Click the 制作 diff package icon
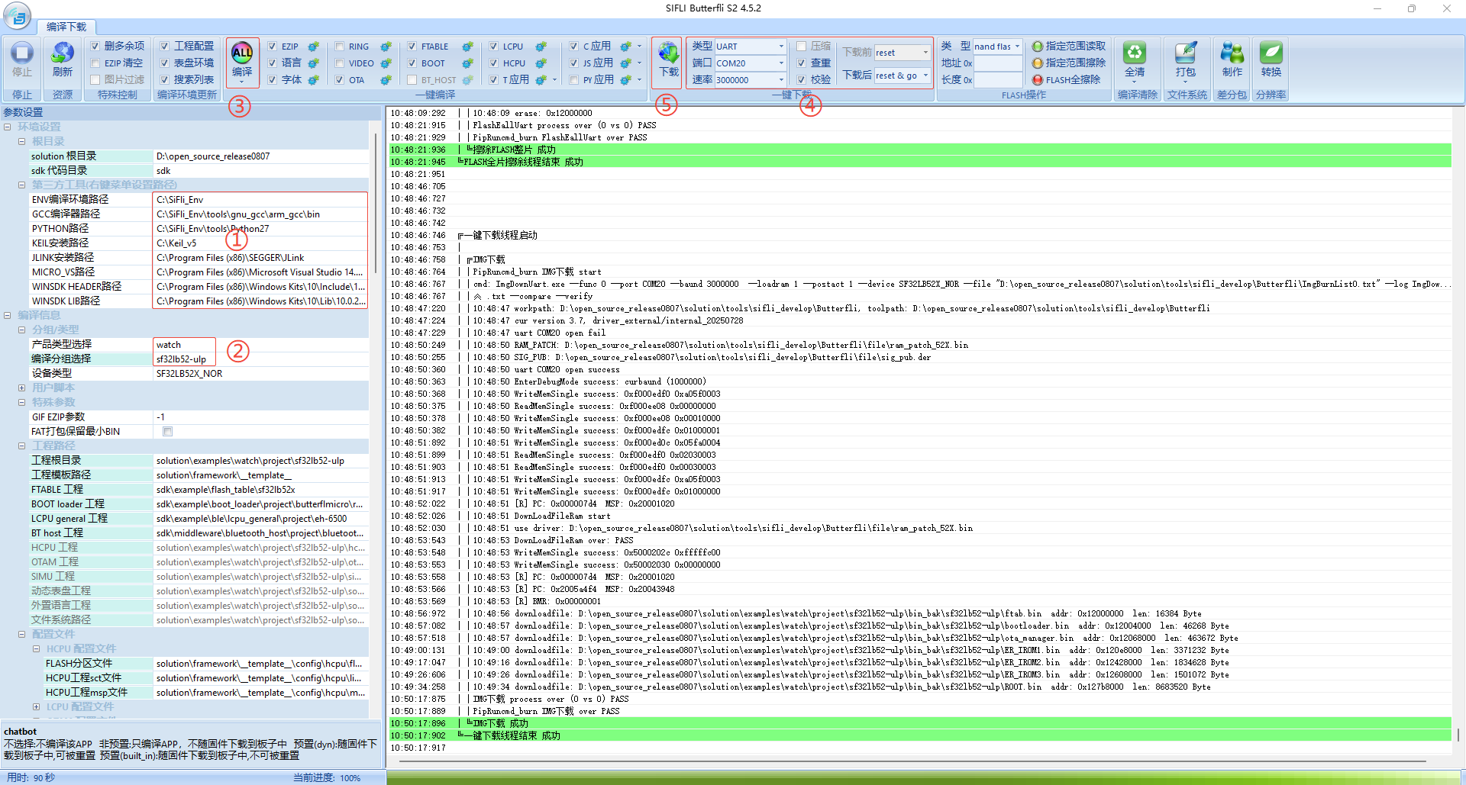 (x=1232, y=53)
